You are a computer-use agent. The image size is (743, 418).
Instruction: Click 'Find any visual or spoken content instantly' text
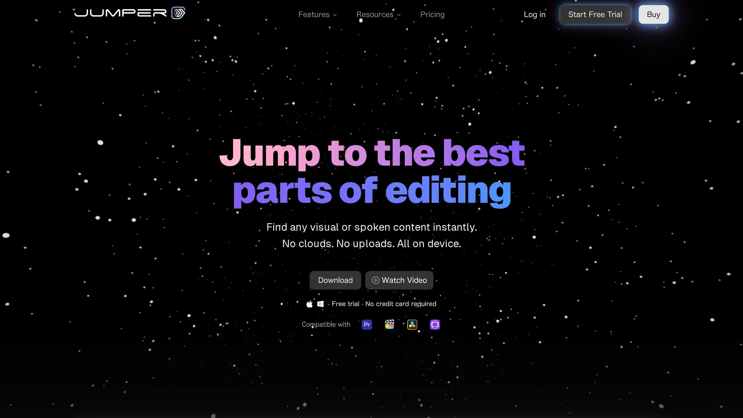(x=371, y=227)
